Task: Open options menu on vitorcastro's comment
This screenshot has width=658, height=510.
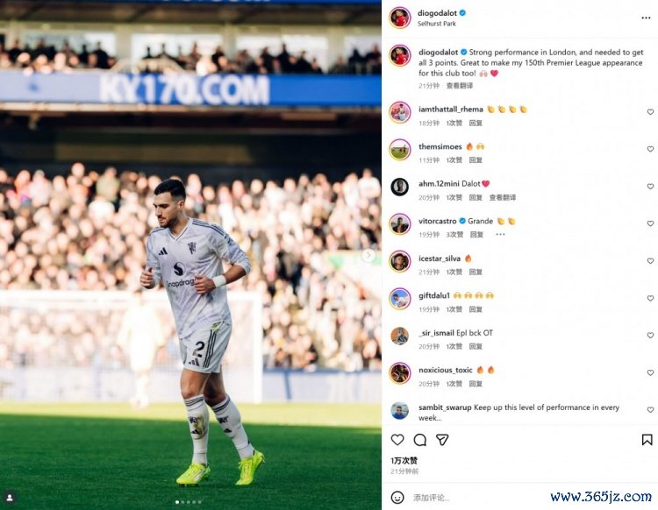Action: pos(500,234)
